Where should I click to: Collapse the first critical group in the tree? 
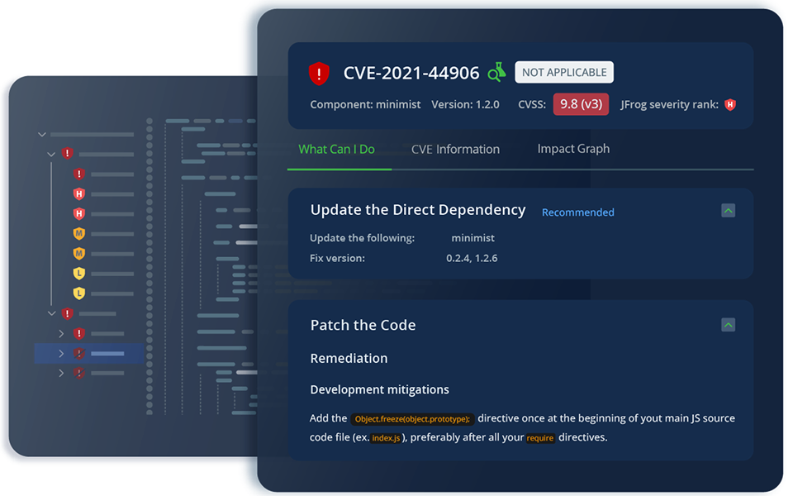pyautogui.click(x=51, y=154)
